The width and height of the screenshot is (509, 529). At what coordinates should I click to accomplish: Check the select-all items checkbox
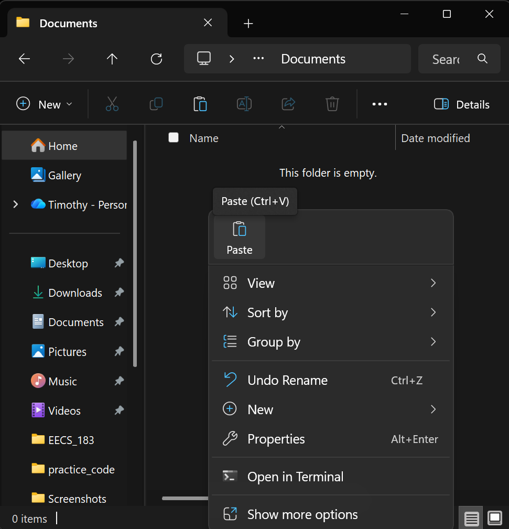[174, 138]
